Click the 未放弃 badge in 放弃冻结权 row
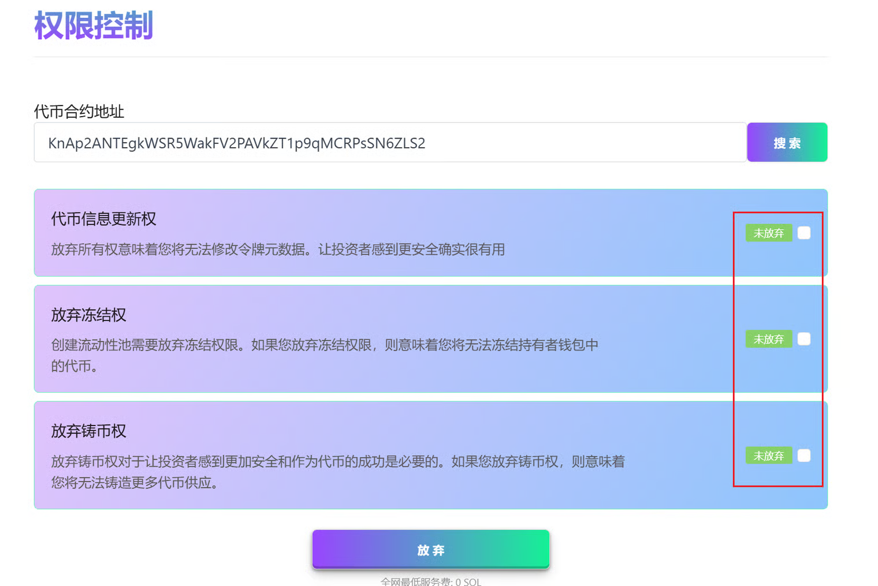Screen dimensions: 878x586 click(768, 339)
